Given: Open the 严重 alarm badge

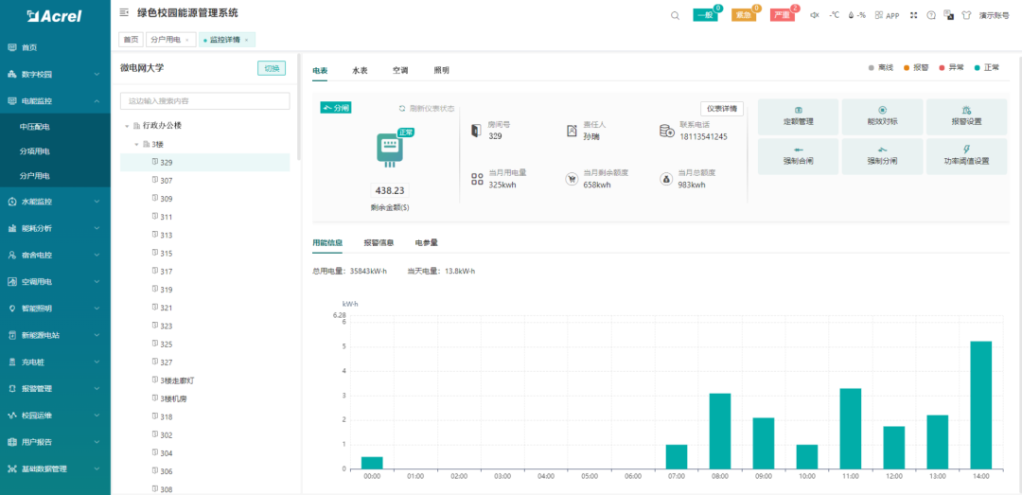Looking at the screenshot, I should 783,15.
